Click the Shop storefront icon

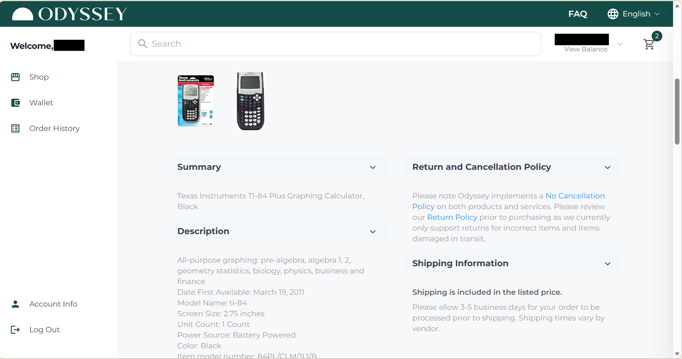(x=15, y=77)
